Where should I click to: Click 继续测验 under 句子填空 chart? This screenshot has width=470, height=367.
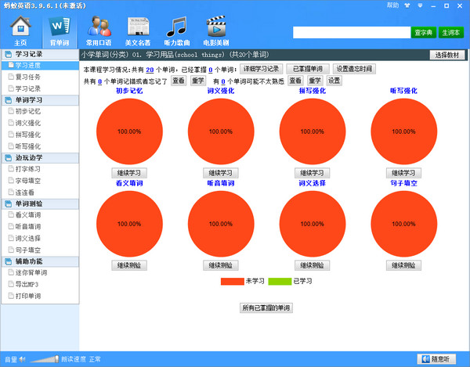click(403, 265)
